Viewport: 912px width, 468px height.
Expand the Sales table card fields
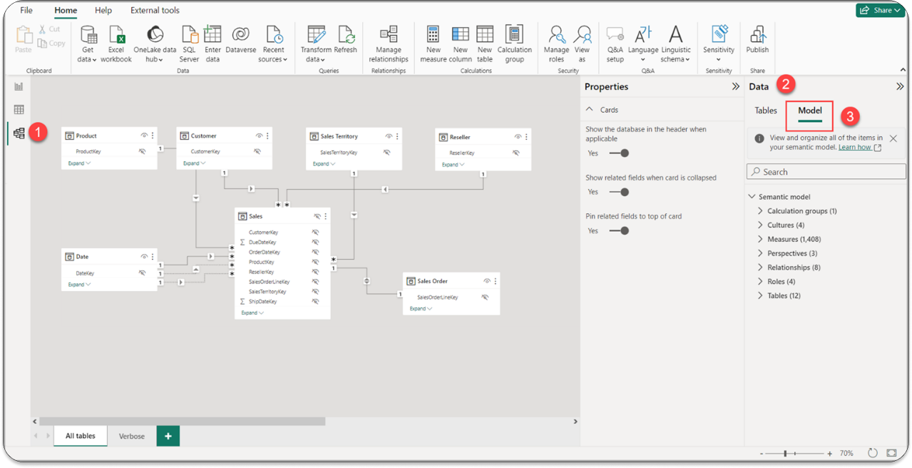point(251,312)
